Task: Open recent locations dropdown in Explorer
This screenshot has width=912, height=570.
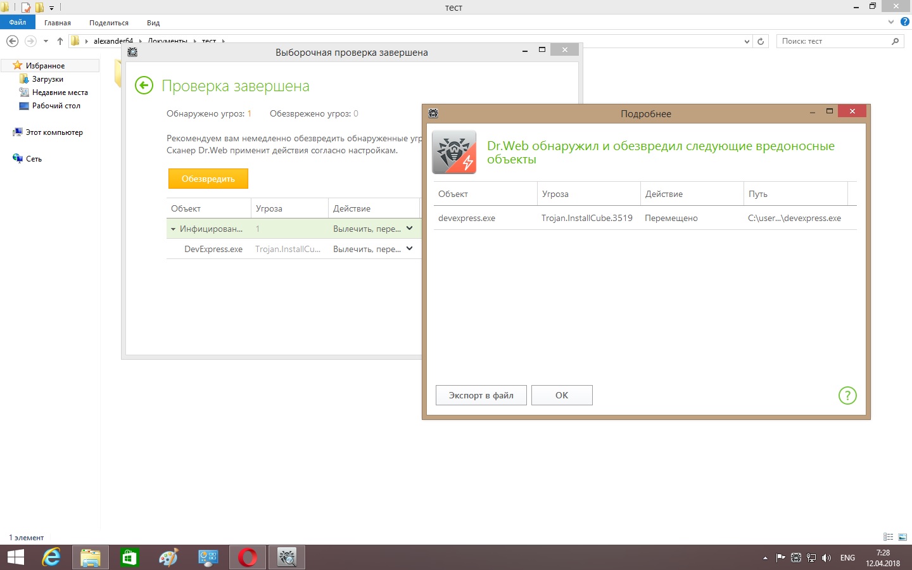Action: coord(46,41)
